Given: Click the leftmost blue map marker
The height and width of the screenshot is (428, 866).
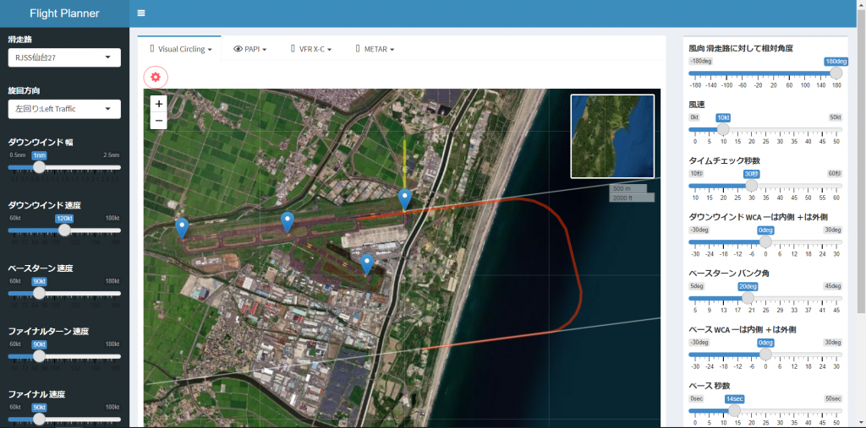Looking at the screenshot, I should [182, 227].
